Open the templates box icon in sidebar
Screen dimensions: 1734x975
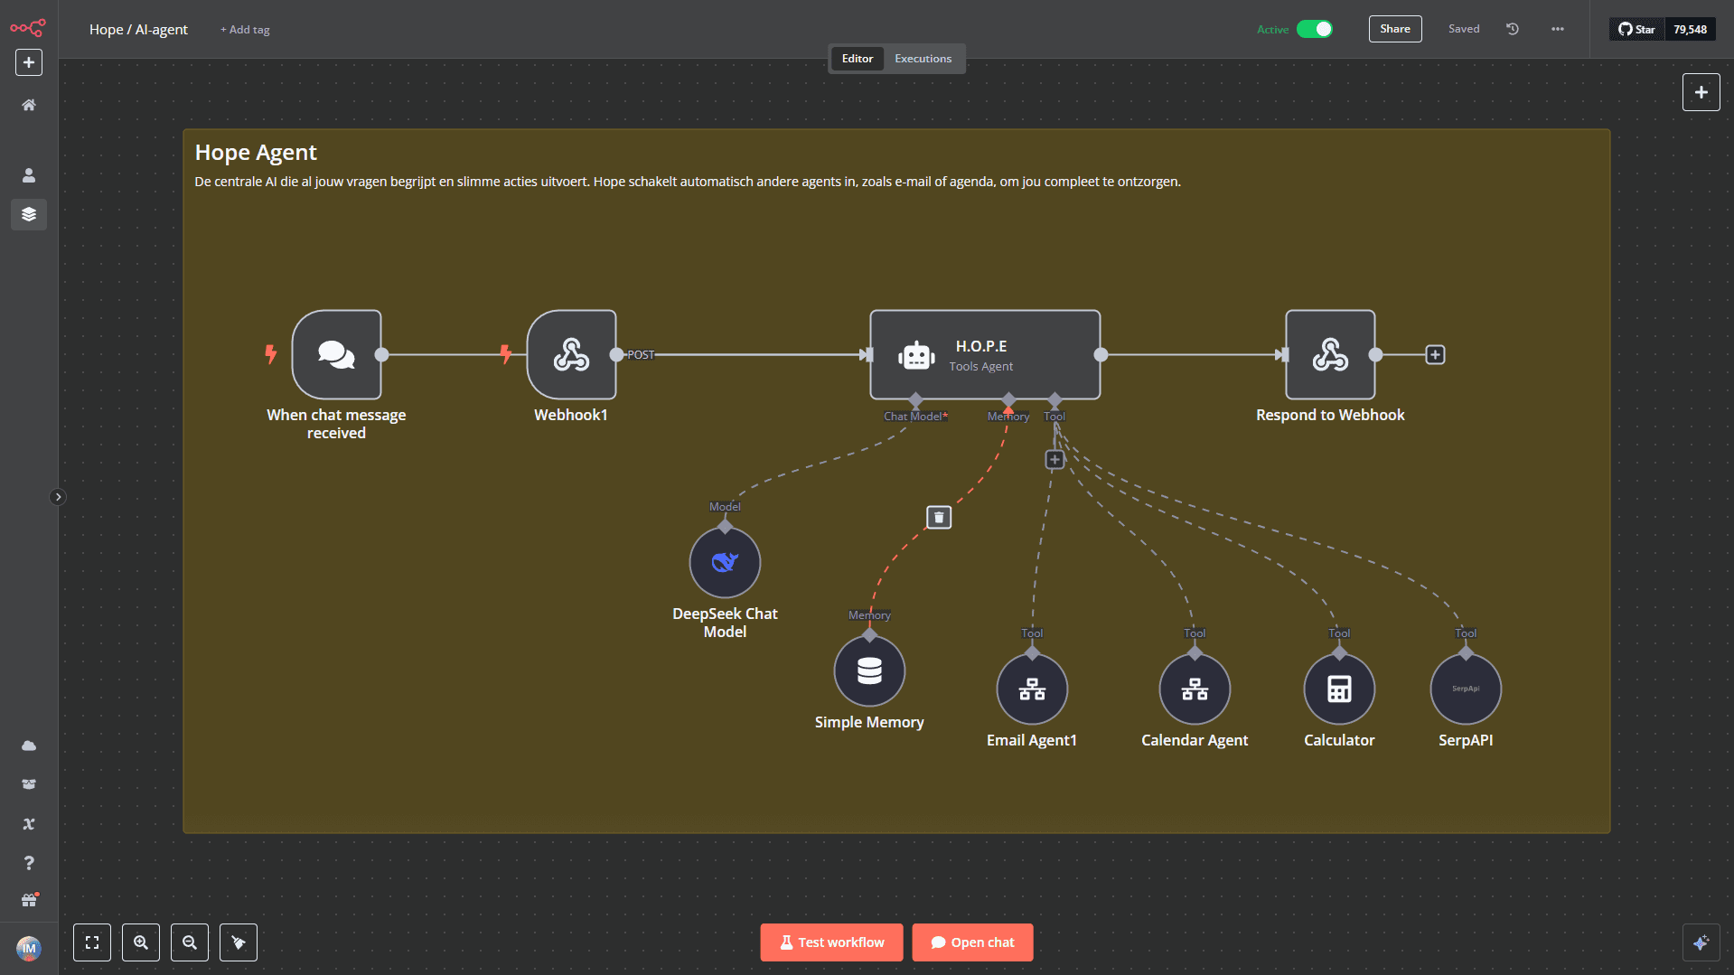(29, 784)
